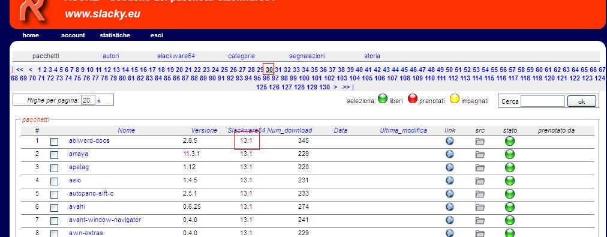Click the green stato icon for amaya
Screen dimensions: 607x237
point(510,155)
